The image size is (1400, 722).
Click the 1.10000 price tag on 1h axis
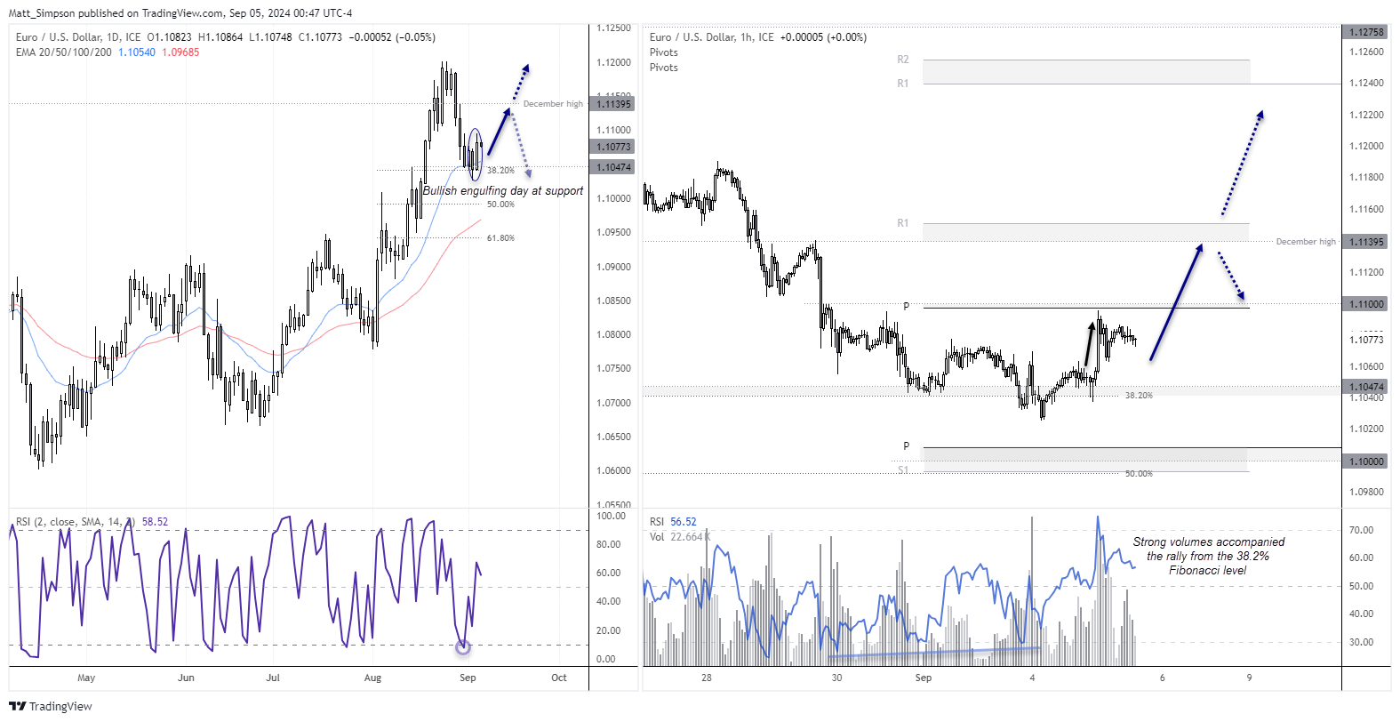click(x=1366, y=461)
